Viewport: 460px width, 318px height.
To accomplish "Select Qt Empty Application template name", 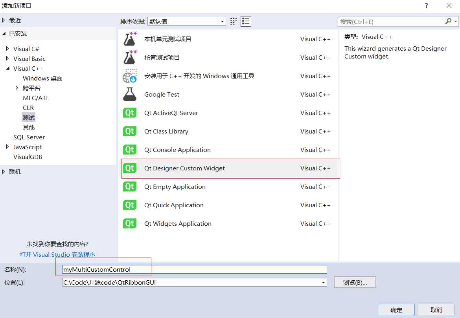I will (x=175, y=186).
